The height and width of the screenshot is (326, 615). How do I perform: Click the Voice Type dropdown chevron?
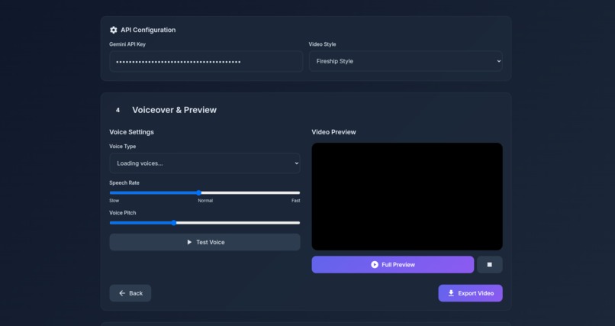pyautogui.click(x=297, y=163)
